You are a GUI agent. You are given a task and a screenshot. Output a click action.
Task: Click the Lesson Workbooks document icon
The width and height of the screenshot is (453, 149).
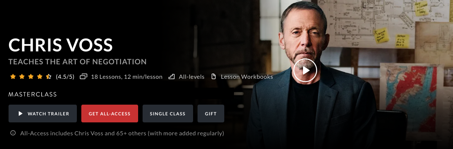[214, 77]
